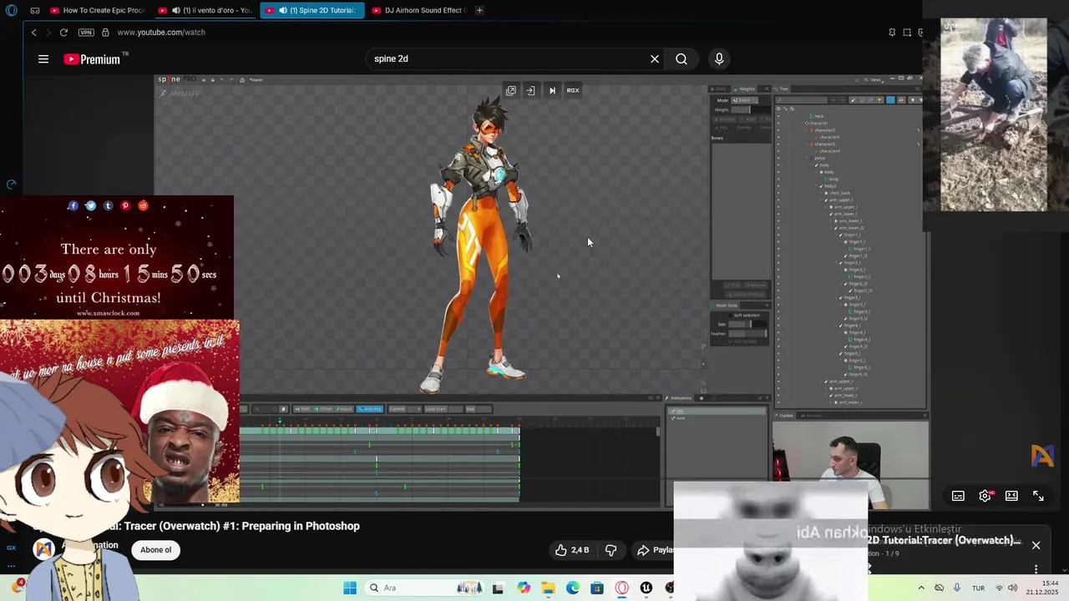The image size is (1069, 601).
Task: Click the skip-next icon on the video overlay
Action: 552,90
